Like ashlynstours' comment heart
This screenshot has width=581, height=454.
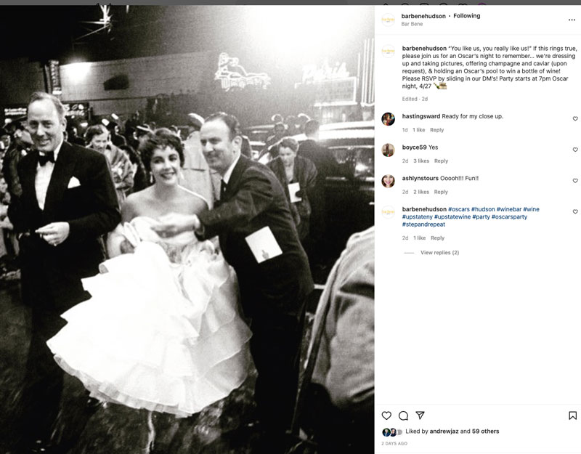575,181
